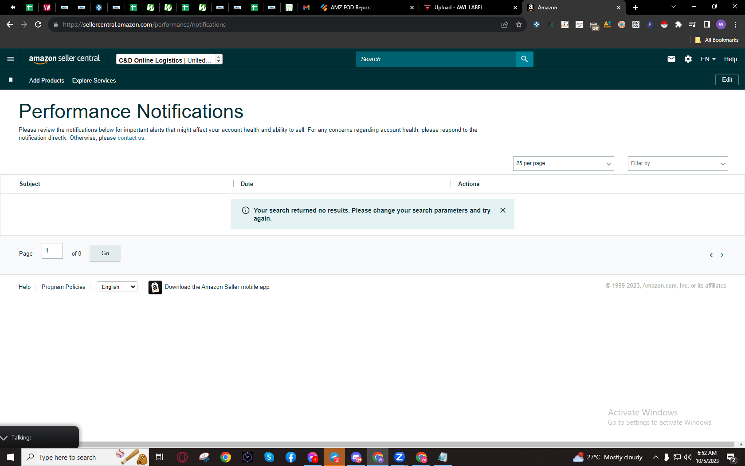Open Zoom from the taskbar
This screenshot has width=745, height=466.
pyautogui.click(x=400, y=457)
